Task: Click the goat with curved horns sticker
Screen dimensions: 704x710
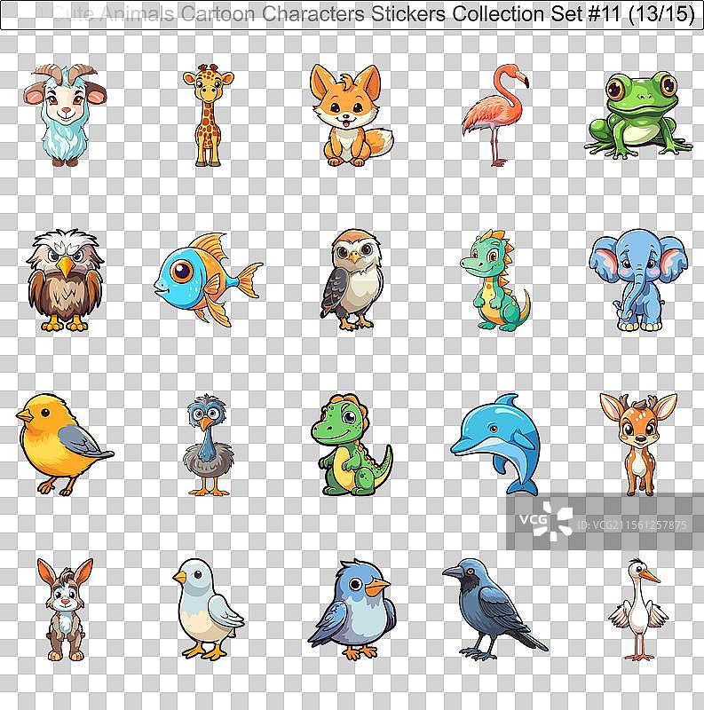Action: coord(59,114)
